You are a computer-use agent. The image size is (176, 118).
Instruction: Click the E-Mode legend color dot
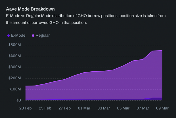(x=9, y=36)
